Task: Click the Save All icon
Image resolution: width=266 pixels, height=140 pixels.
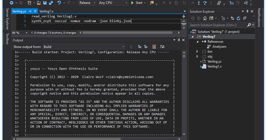Action: coord(51,3)
